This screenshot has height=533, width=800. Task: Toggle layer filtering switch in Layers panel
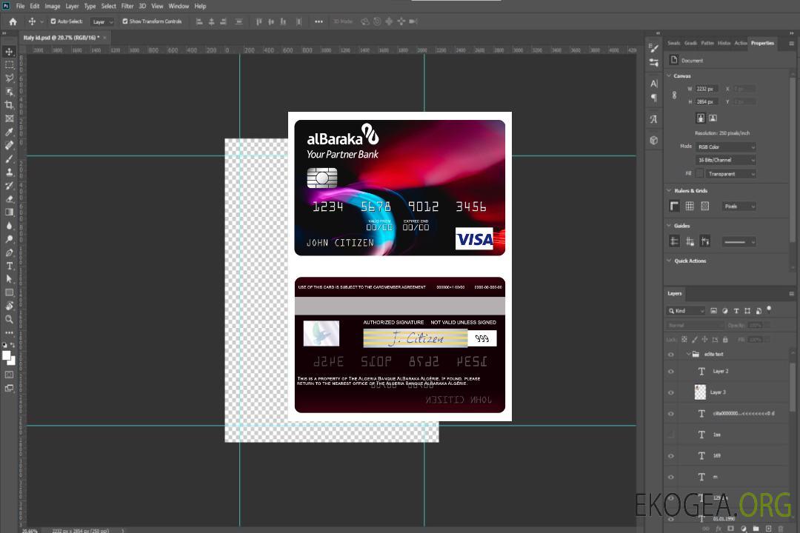[x=769, y=309]
